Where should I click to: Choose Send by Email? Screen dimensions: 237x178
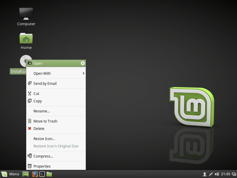56,83
